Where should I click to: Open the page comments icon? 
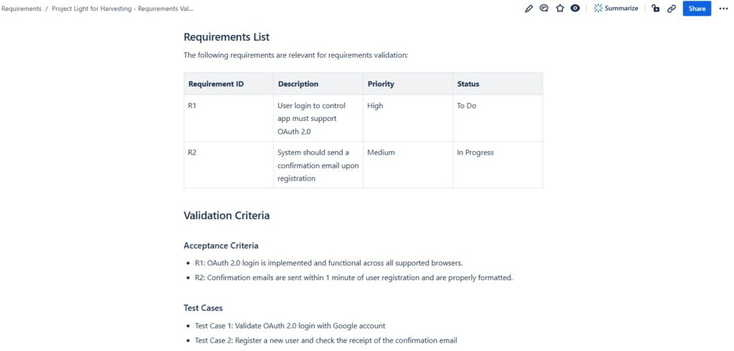(544, 9)
